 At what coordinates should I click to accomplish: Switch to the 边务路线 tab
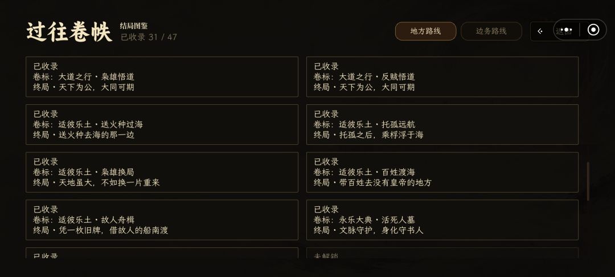click(491, 31)
